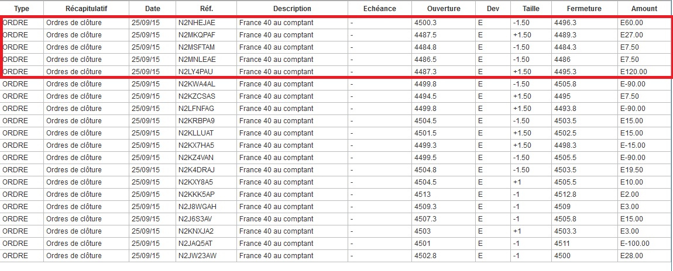
Task: Select the E-100.00 amount cell
Action: (x=635, y=244)
